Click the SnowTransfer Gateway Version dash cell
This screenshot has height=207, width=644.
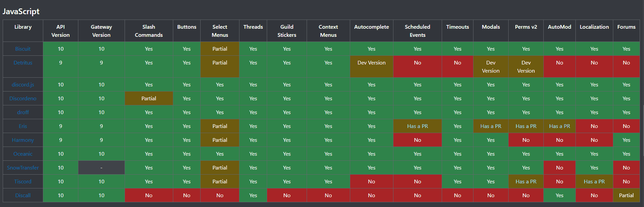101,168
